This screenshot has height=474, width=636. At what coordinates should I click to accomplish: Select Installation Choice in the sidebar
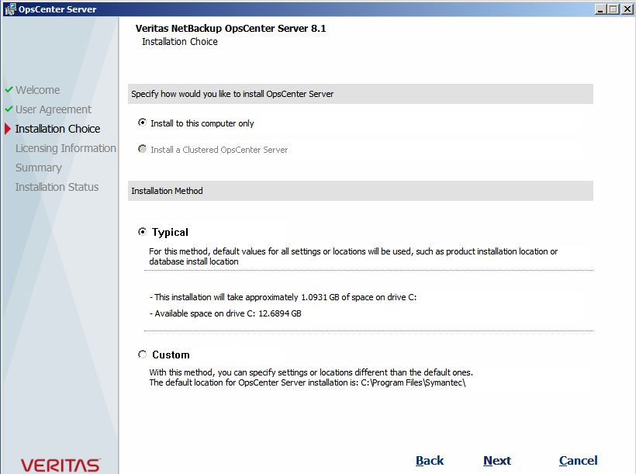57,129
